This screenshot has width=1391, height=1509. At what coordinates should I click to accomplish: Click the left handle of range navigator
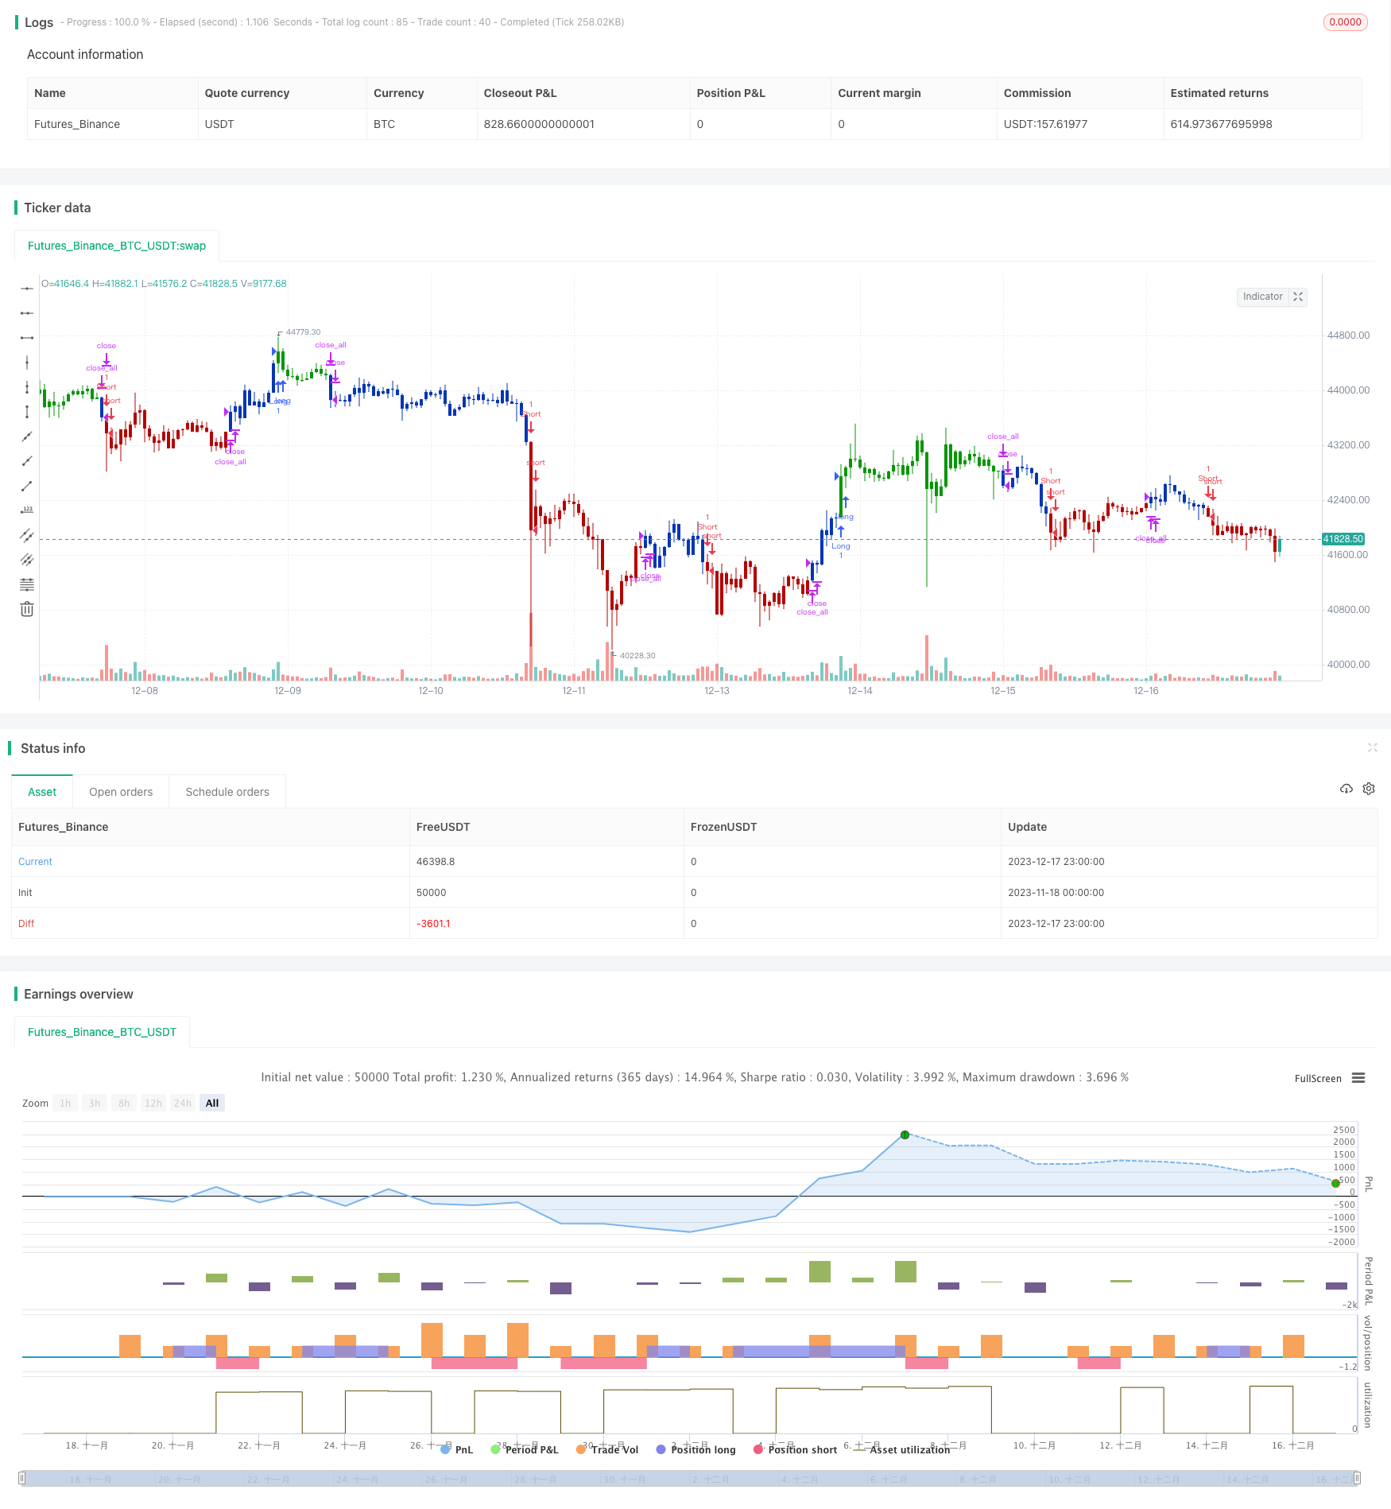22,1478
